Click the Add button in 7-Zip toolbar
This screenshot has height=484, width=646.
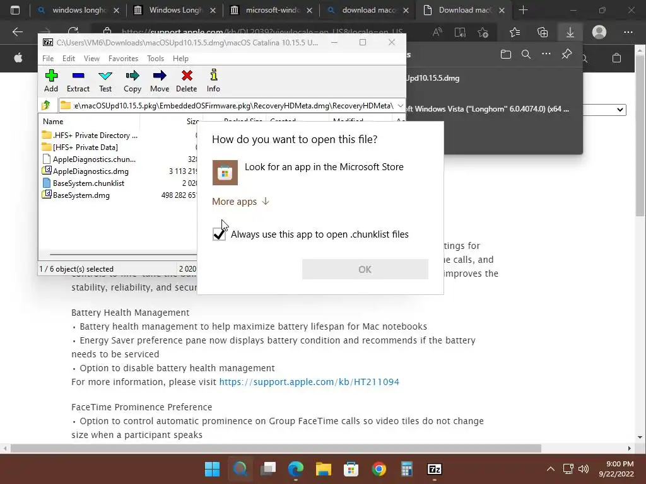[x=51, y=81]
